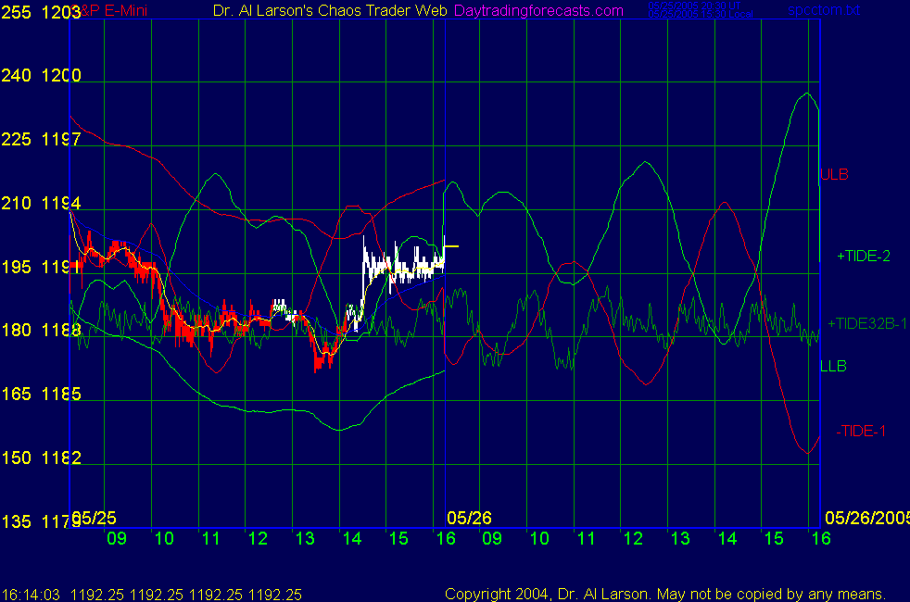Select the +TIDE32B-1 legend label
The width and height of the screenshot is (910, 602).
click(x=867, y=323)
